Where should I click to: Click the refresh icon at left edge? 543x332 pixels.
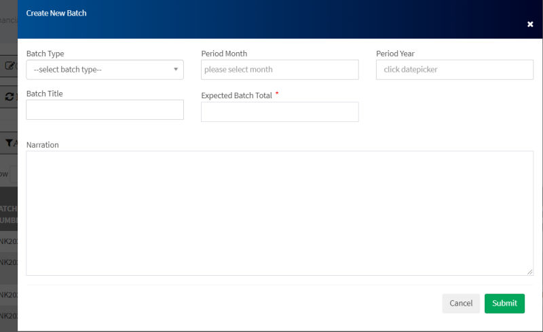click(x=10, y=97)
